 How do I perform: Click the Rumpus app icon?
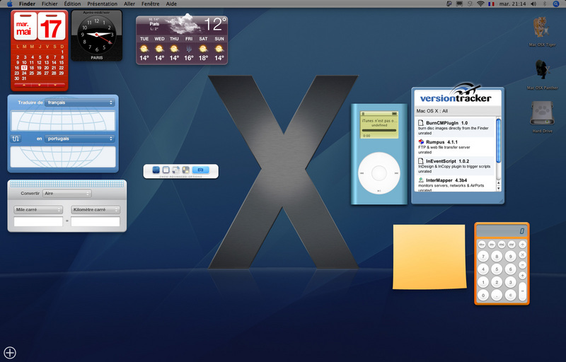click(421, 142)
